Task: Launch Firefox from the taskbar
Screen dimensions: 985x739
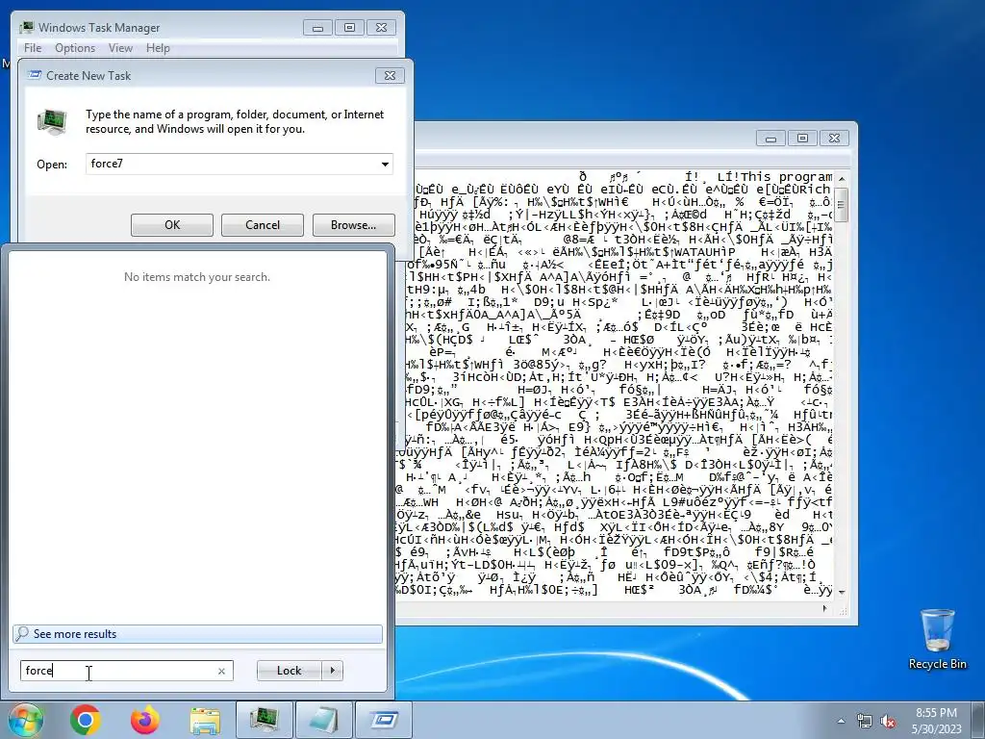Action: click(x=145, y=720)
